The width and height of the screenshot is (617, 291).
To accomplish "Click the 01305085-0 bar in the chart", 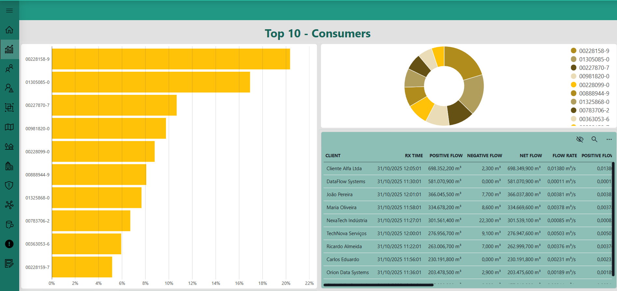I will [x=151, y=82].
